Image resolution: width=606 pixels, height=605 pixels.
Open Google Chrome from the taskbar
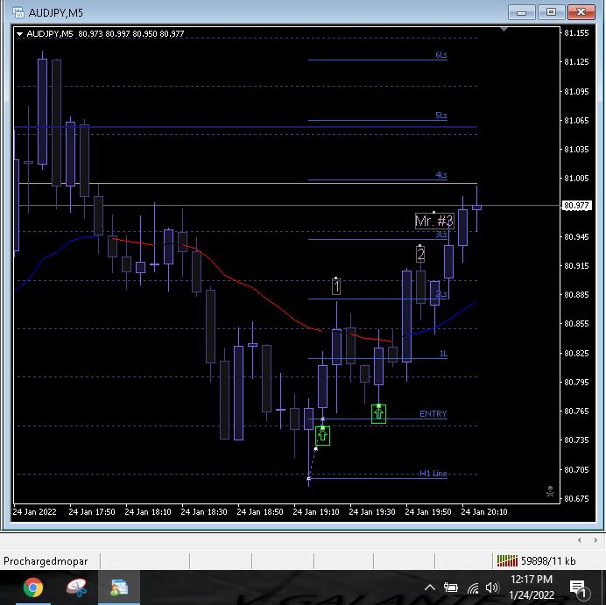[33, 587]
